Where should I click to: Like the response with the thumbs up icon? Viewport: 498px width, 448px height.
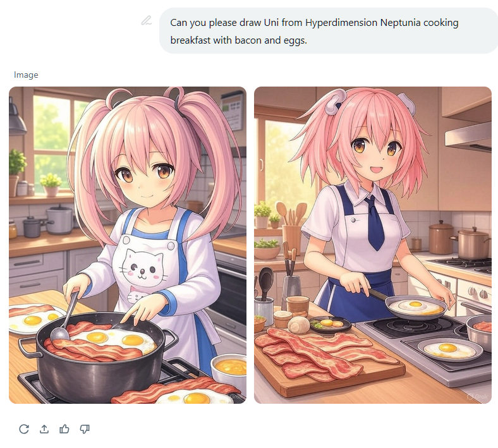(x=64, y=429)
